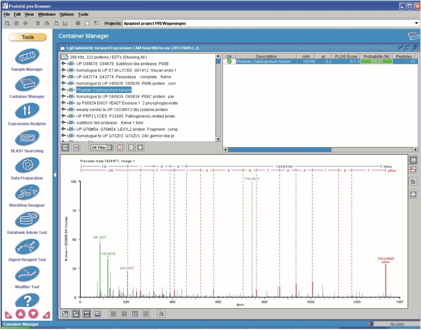Click the protein tree scroll up arrow
421x330 pixels.
click(218, 57)
